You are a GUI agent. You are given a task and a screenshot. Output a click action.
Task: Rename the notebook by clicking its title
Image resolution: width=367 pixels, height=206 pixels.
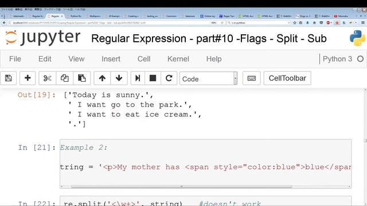point(209,38)
